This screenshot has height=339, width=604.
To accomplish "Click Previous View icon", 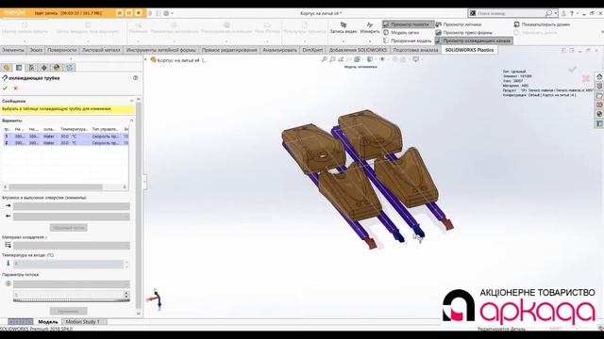I will [x=341, y=59].
